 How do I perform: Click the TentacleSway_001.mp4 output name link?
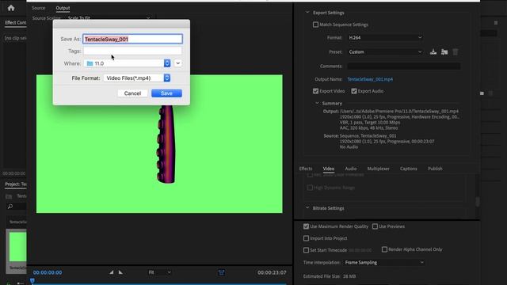pyautogui.click(x=370, y=79)
